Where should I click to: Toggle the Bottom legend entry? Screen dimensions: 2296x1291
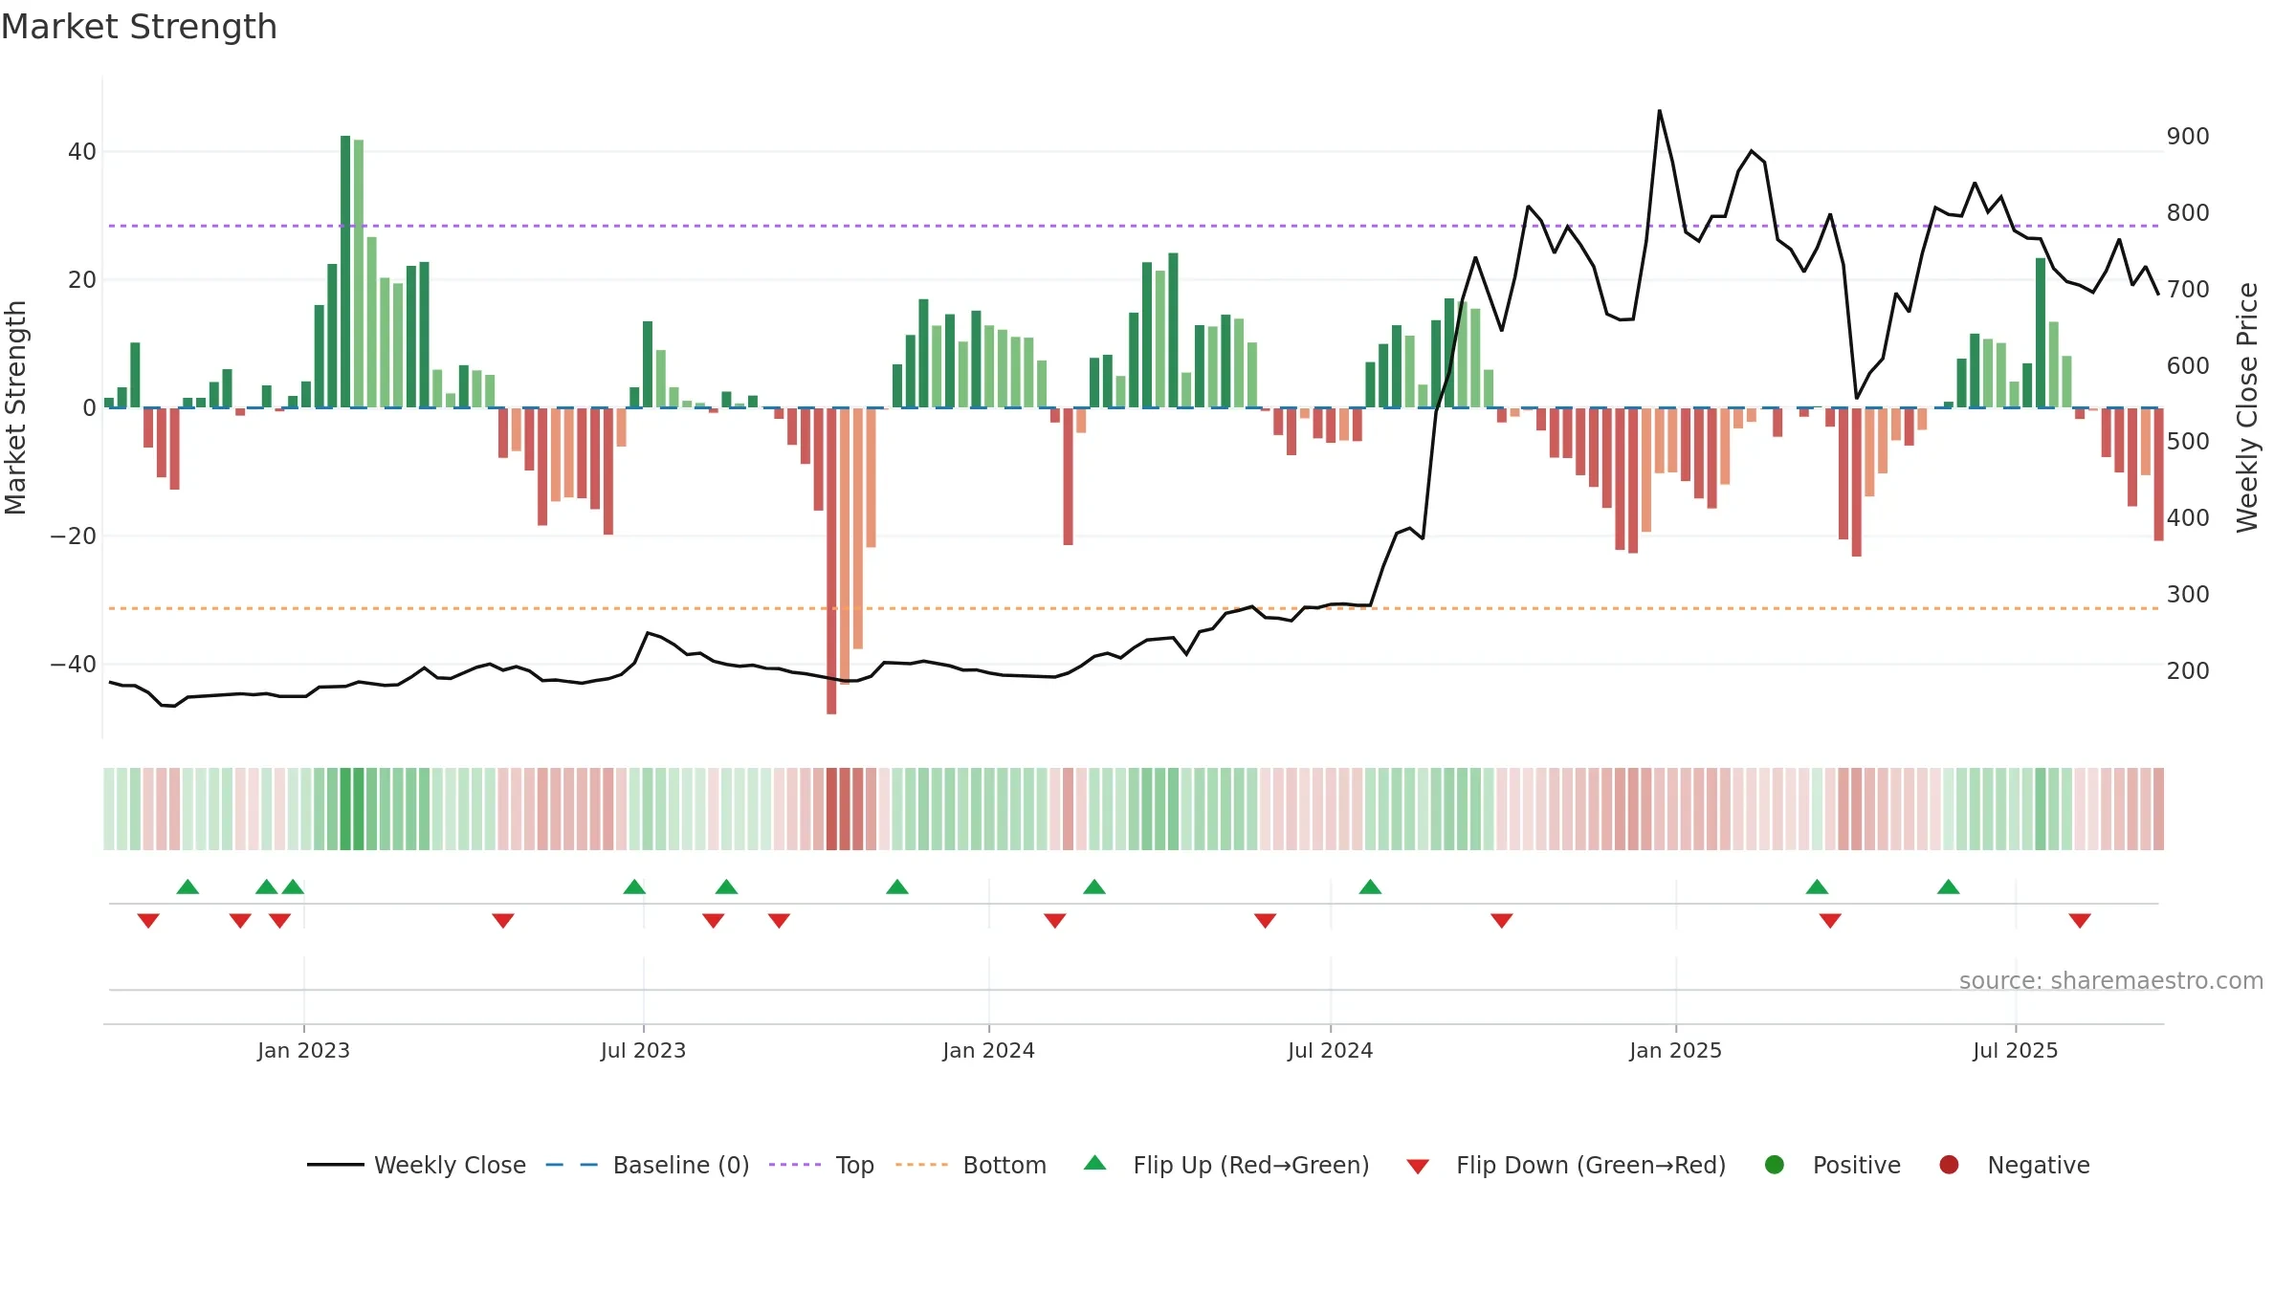click(x=971, y=1165)
